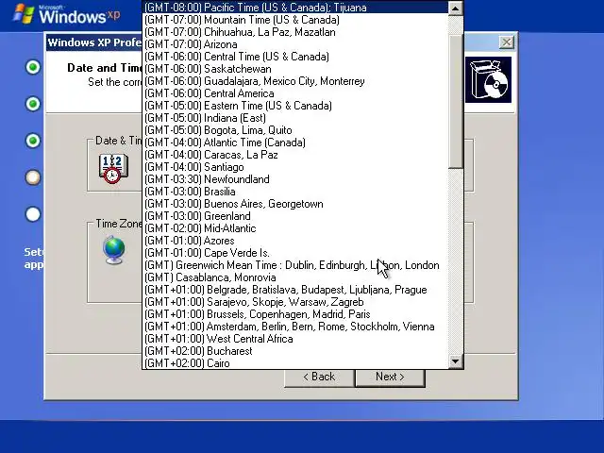This screenshot has width=604, height=453.
Task: Select Cape Verde Is. entry
Action: click(x=295, y=253)
